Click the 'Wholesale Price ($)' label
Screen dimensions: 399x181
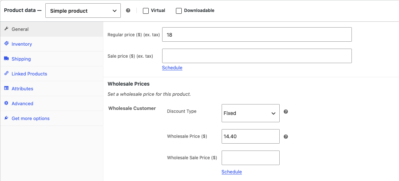187,136
